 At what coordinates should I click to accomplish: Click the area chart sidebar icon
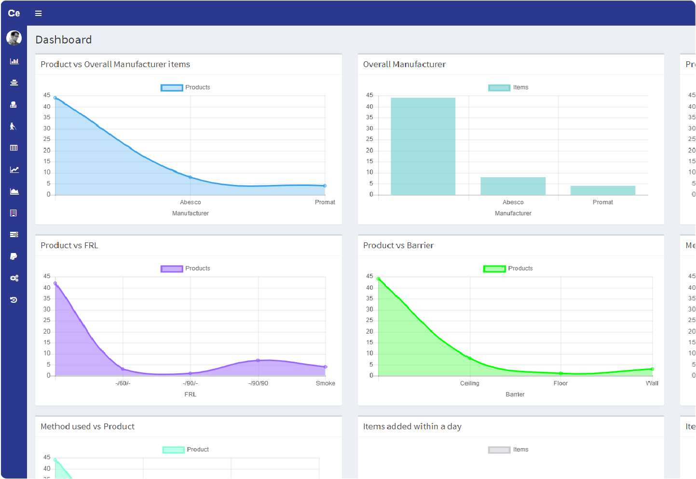coord(14,191)
